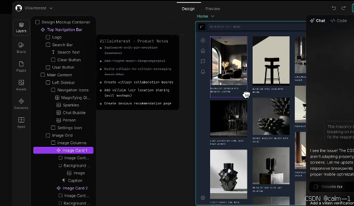Click the 'Villainterest - Product Notes' title
Viewport: 354px width, 206px height.
click(x=134, y=41)
